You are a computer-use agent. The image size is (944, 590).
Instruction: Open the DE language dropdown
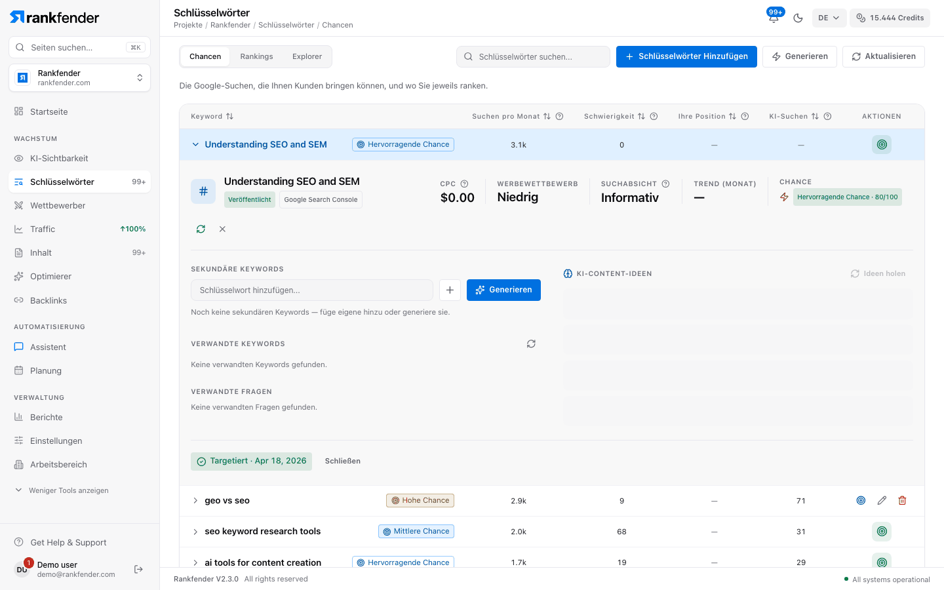pos(829,18)
